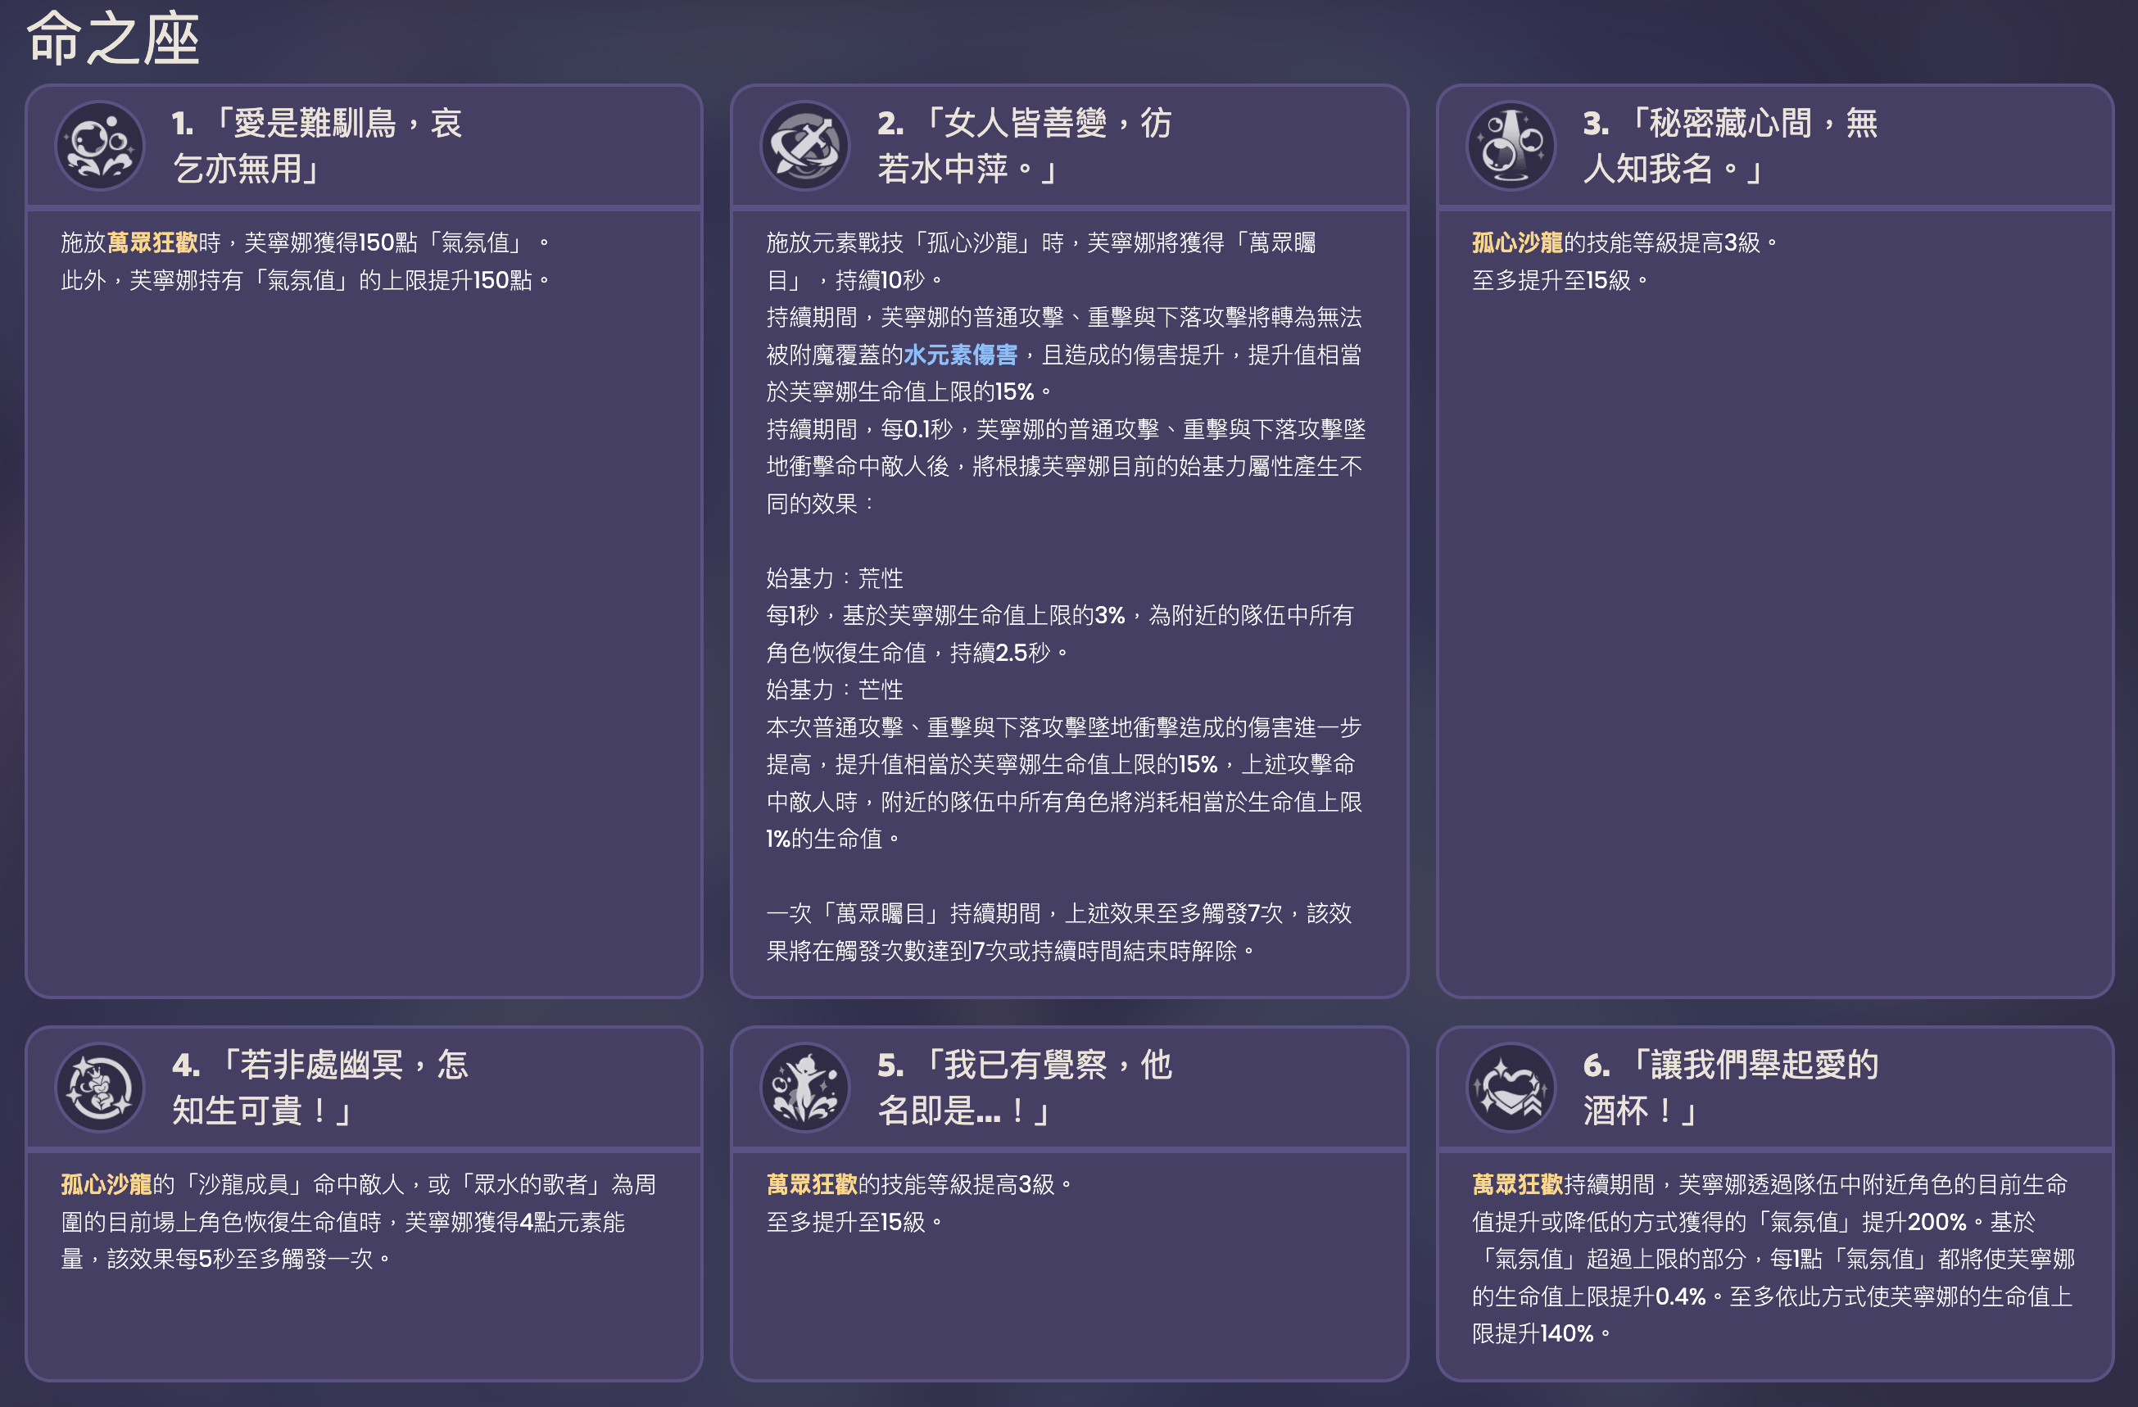Click line 1%的生命值。
2138x1407 pixels.
point(834,839)
